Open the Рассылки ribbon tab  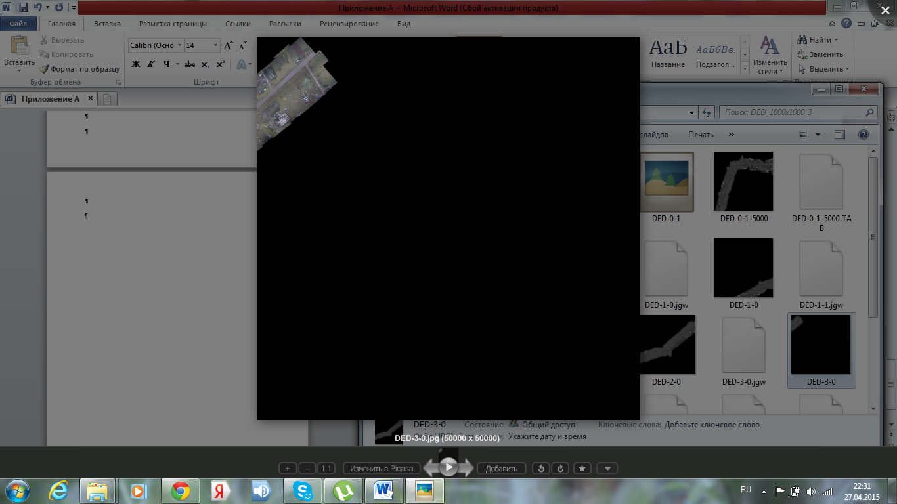pos(285,24)
